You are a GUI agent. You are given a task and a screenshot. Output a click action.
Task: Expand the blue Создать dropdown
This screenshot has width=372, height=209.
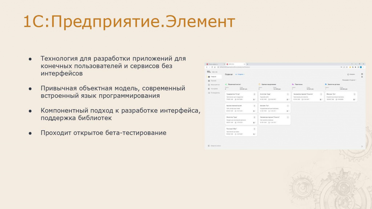pos(240,74)
